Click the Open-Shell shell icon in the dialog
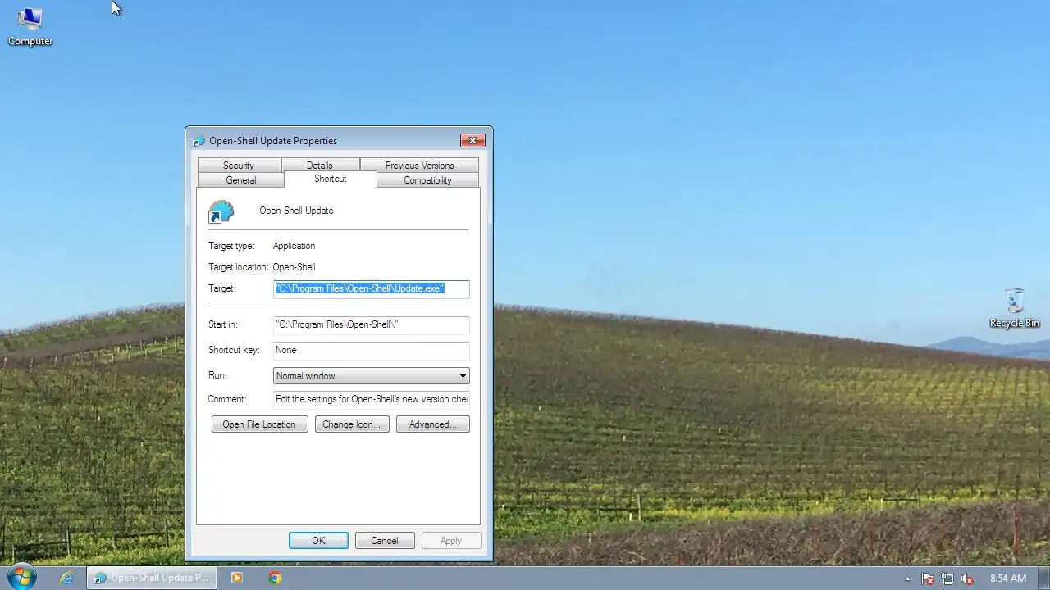The image size is (1050, 590). click(221, 211)
